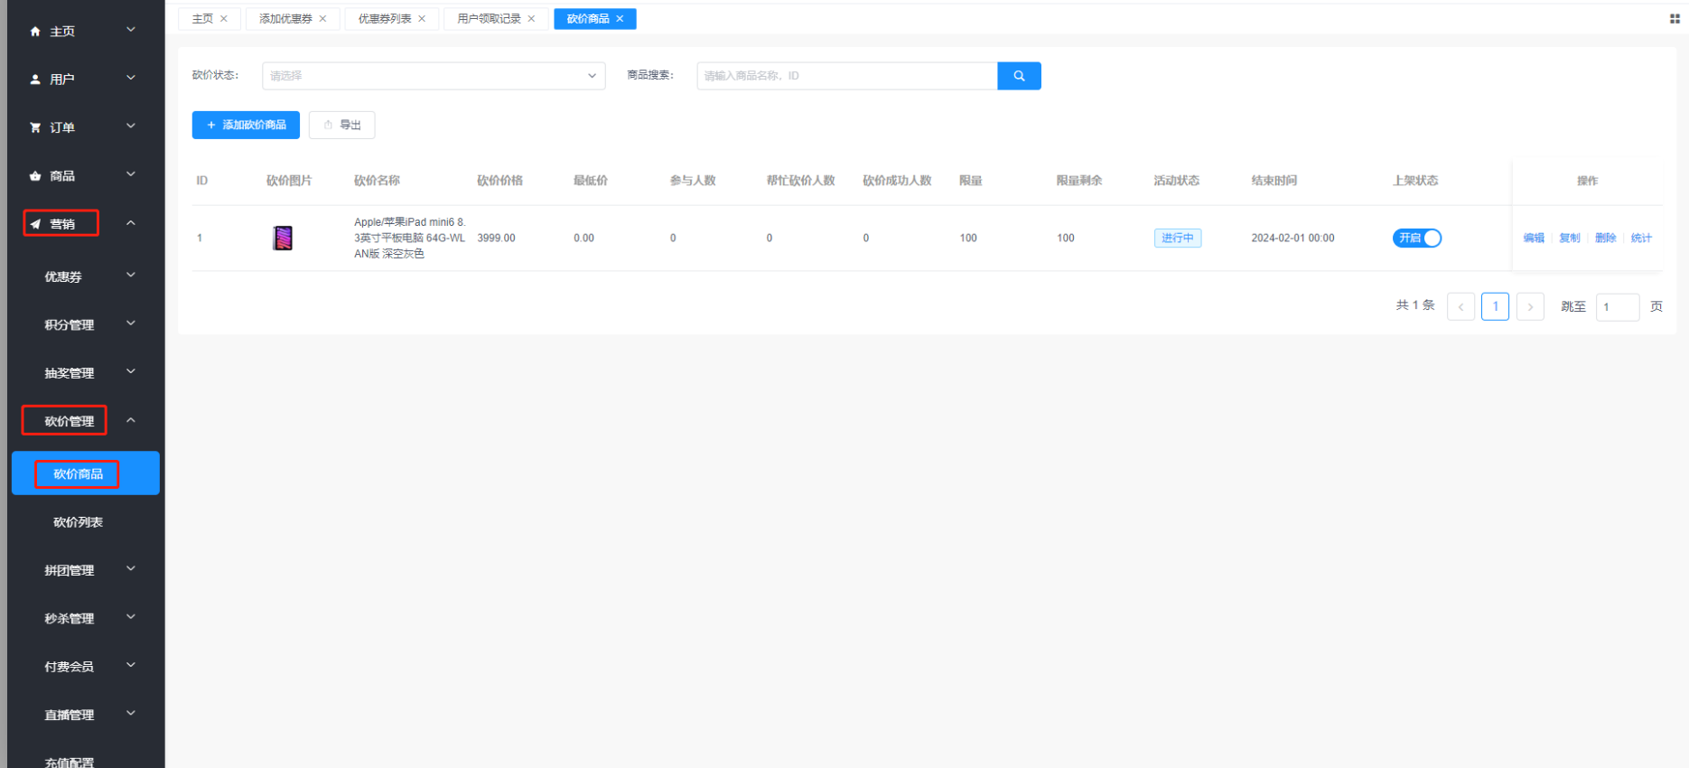The image size is (1689, 768).
Task: Open the 砍价状态 dropdown selector
Action: click(434, 76)
